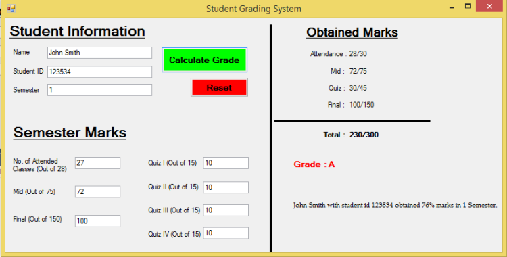Select the Name field containing John Smith
Screen dimensions: 507x257
point(99,53)
